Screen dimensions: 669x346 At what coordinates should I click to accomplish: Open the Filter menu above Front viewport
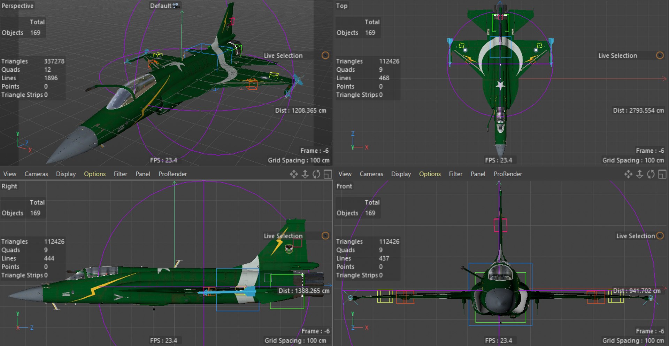(456, 174)
